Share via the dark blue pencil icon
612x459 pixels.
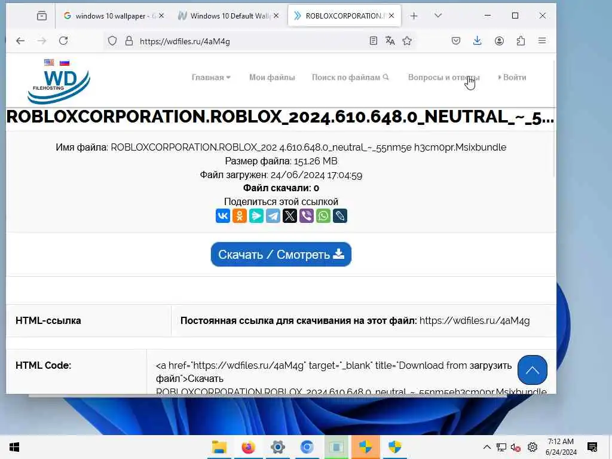click(340, 216)
